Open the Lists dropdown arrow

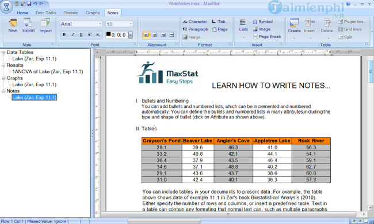click(x=243, y=37)
